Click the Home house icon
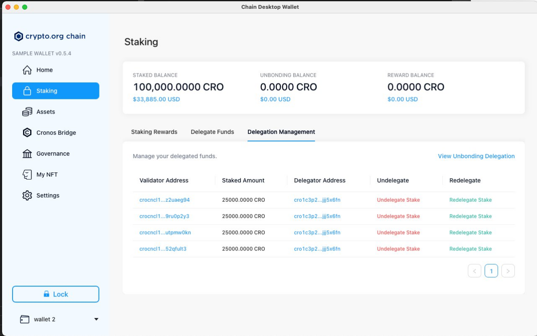 point(27,70)
